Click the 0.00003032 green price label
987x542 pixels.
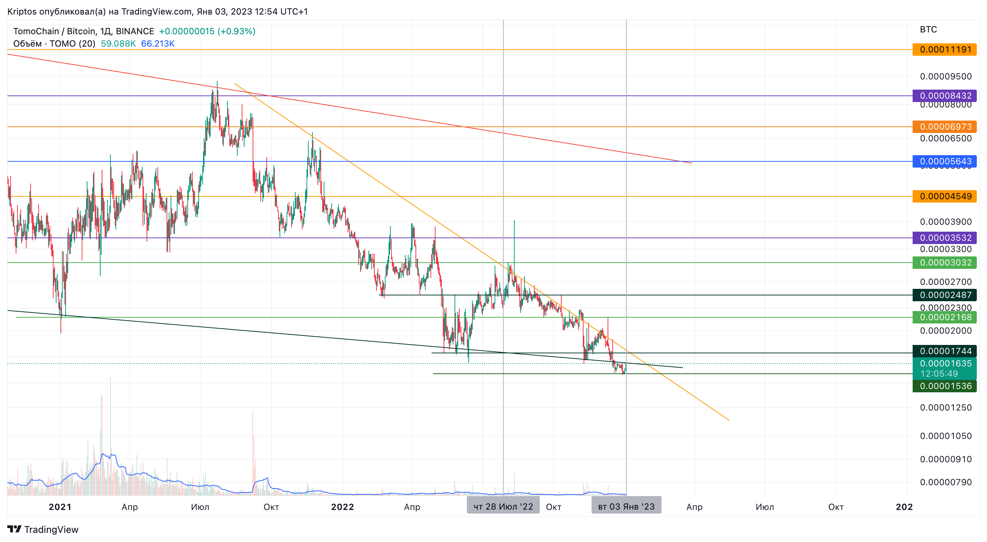coord(944,262)
